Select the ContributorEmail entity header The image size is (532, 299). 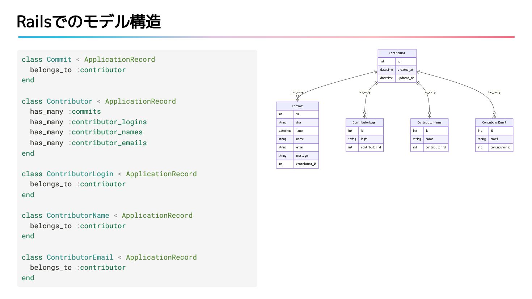(494, 122)
